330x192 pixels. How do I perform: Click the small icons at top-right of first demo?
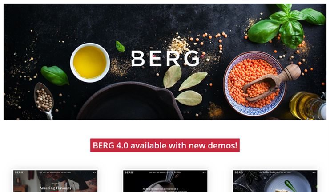click(94, 172)
